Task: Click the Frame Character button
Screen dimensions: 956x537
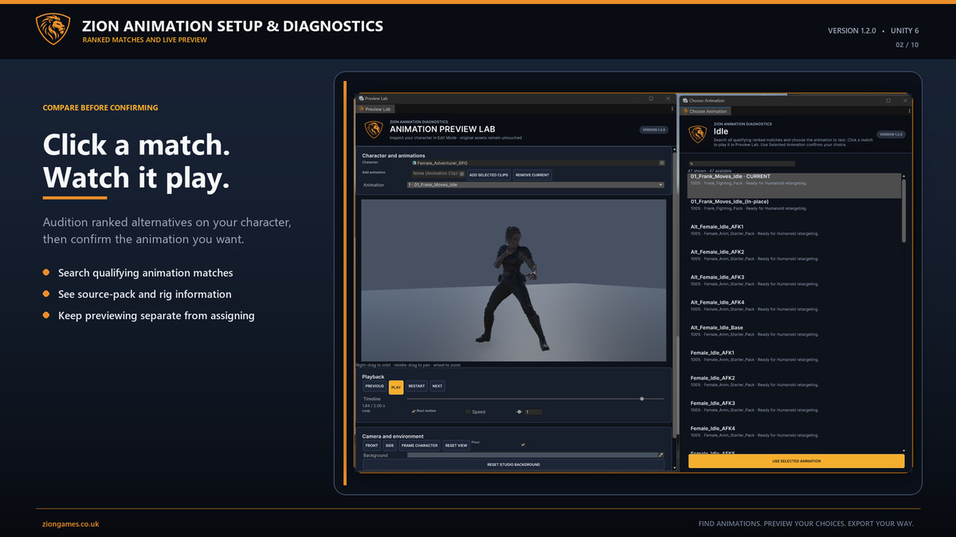Action: pos(420,446)
